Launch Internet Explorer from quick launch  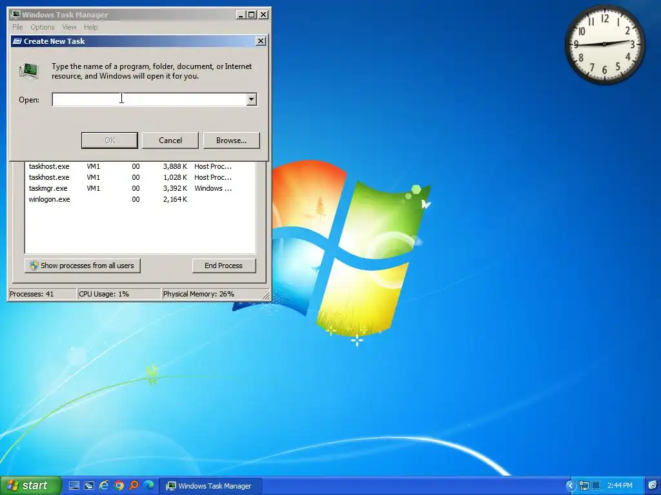104,486
